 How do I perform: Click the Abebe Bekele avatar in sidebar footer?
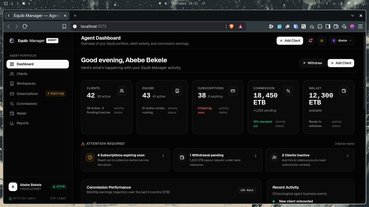point(13,186)
